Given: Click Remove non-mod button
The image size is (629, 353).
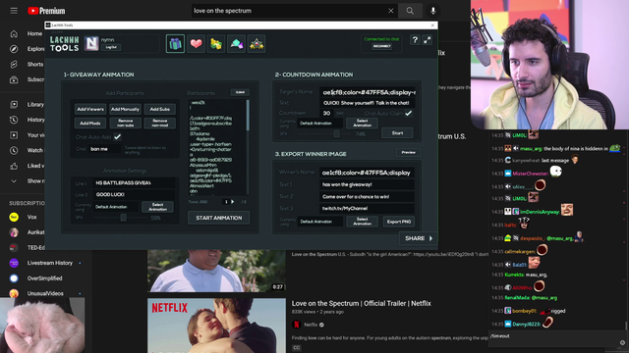Looking at the screenshot, I should point(159,124).
